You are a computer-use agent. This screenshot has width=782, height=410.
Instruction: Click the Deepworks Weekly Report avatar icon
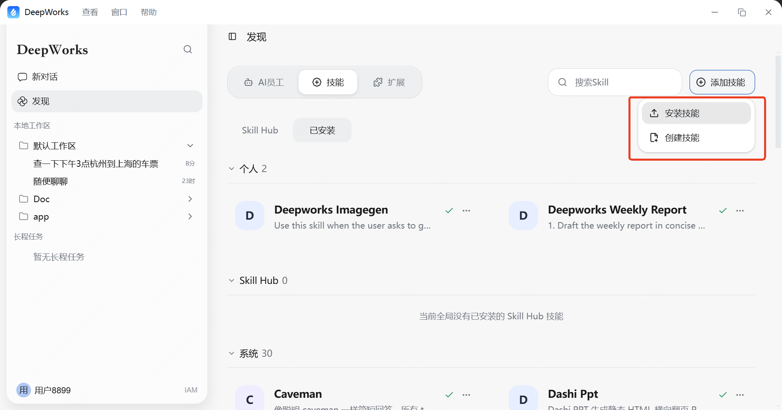523,216
